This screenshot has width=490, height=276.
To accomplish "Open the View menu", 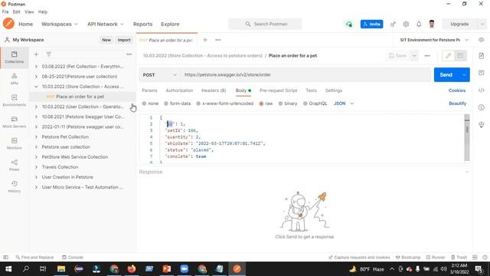I will point(29,12).
